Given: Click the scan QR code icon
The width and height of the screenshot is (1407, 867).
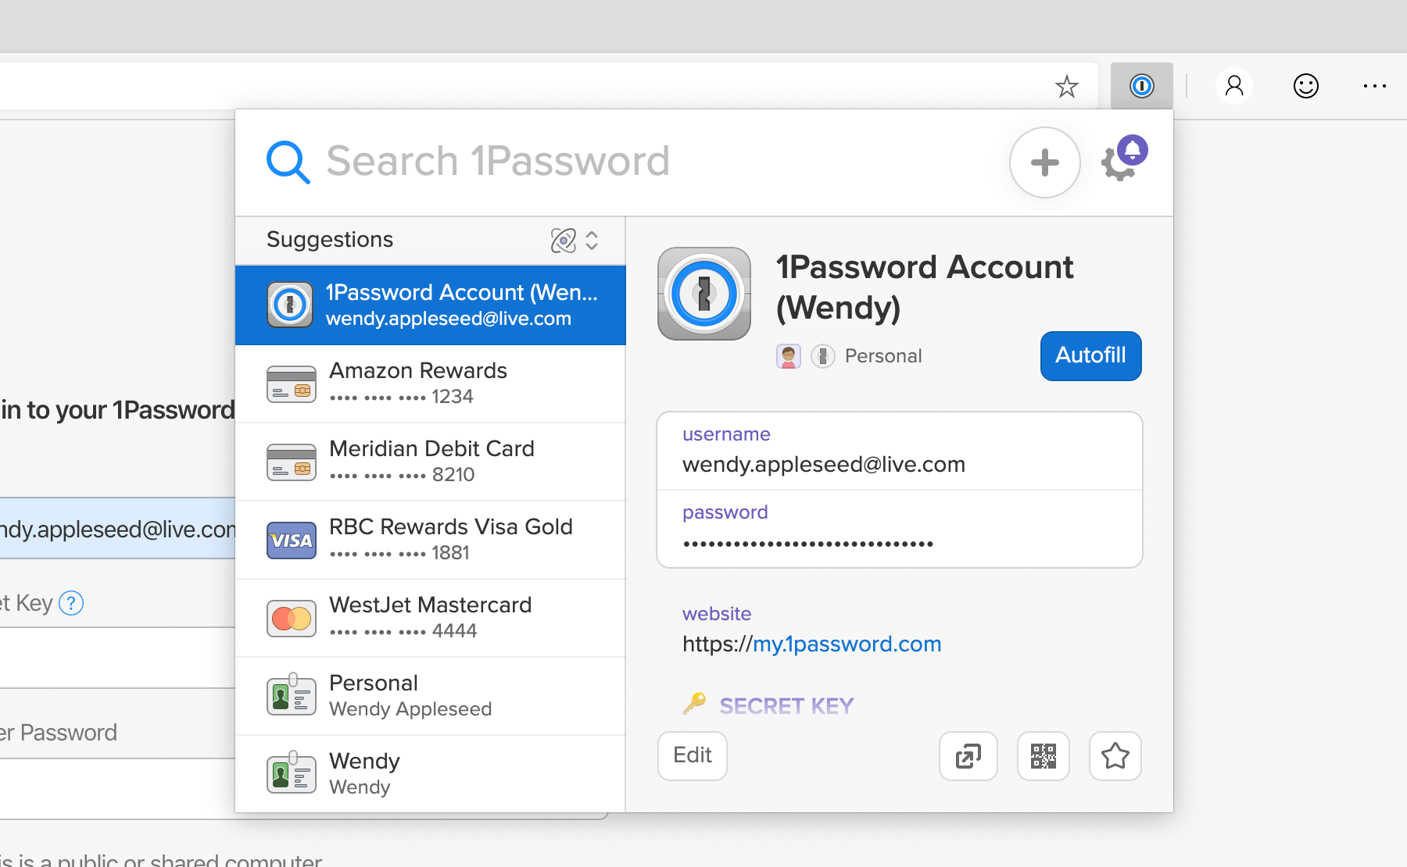Looking at the screenshot, I should click(x=1043, y=756).
